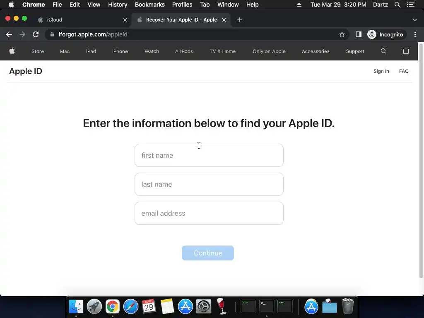
Task: Go back using the browser back arrow
Action: [x=9, y=34]
